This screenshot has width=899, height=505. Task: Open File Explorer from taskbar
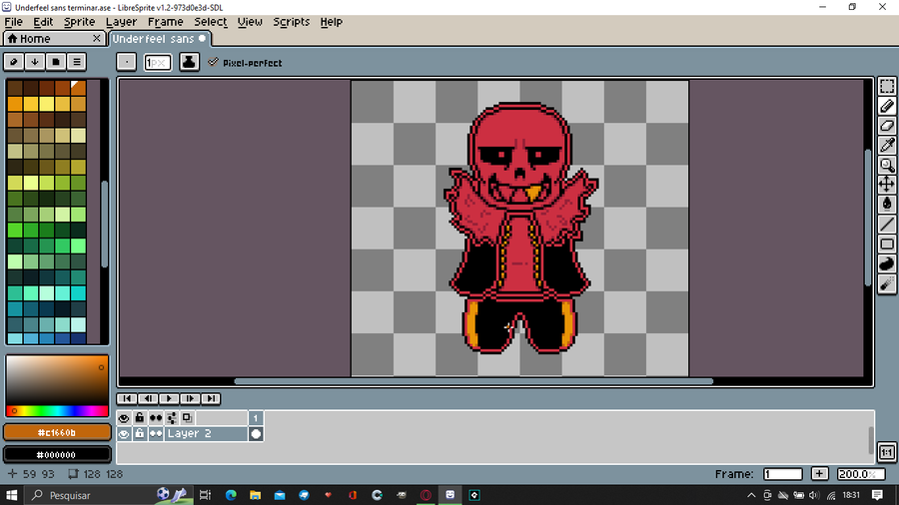click(x=255, y=495)
